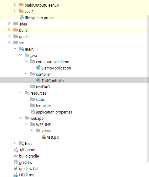This screenshot has height=177, width=149.
Task: Expand the buildOutputCleanup folder
Action: pyautogui.click(x=15, y=5)
